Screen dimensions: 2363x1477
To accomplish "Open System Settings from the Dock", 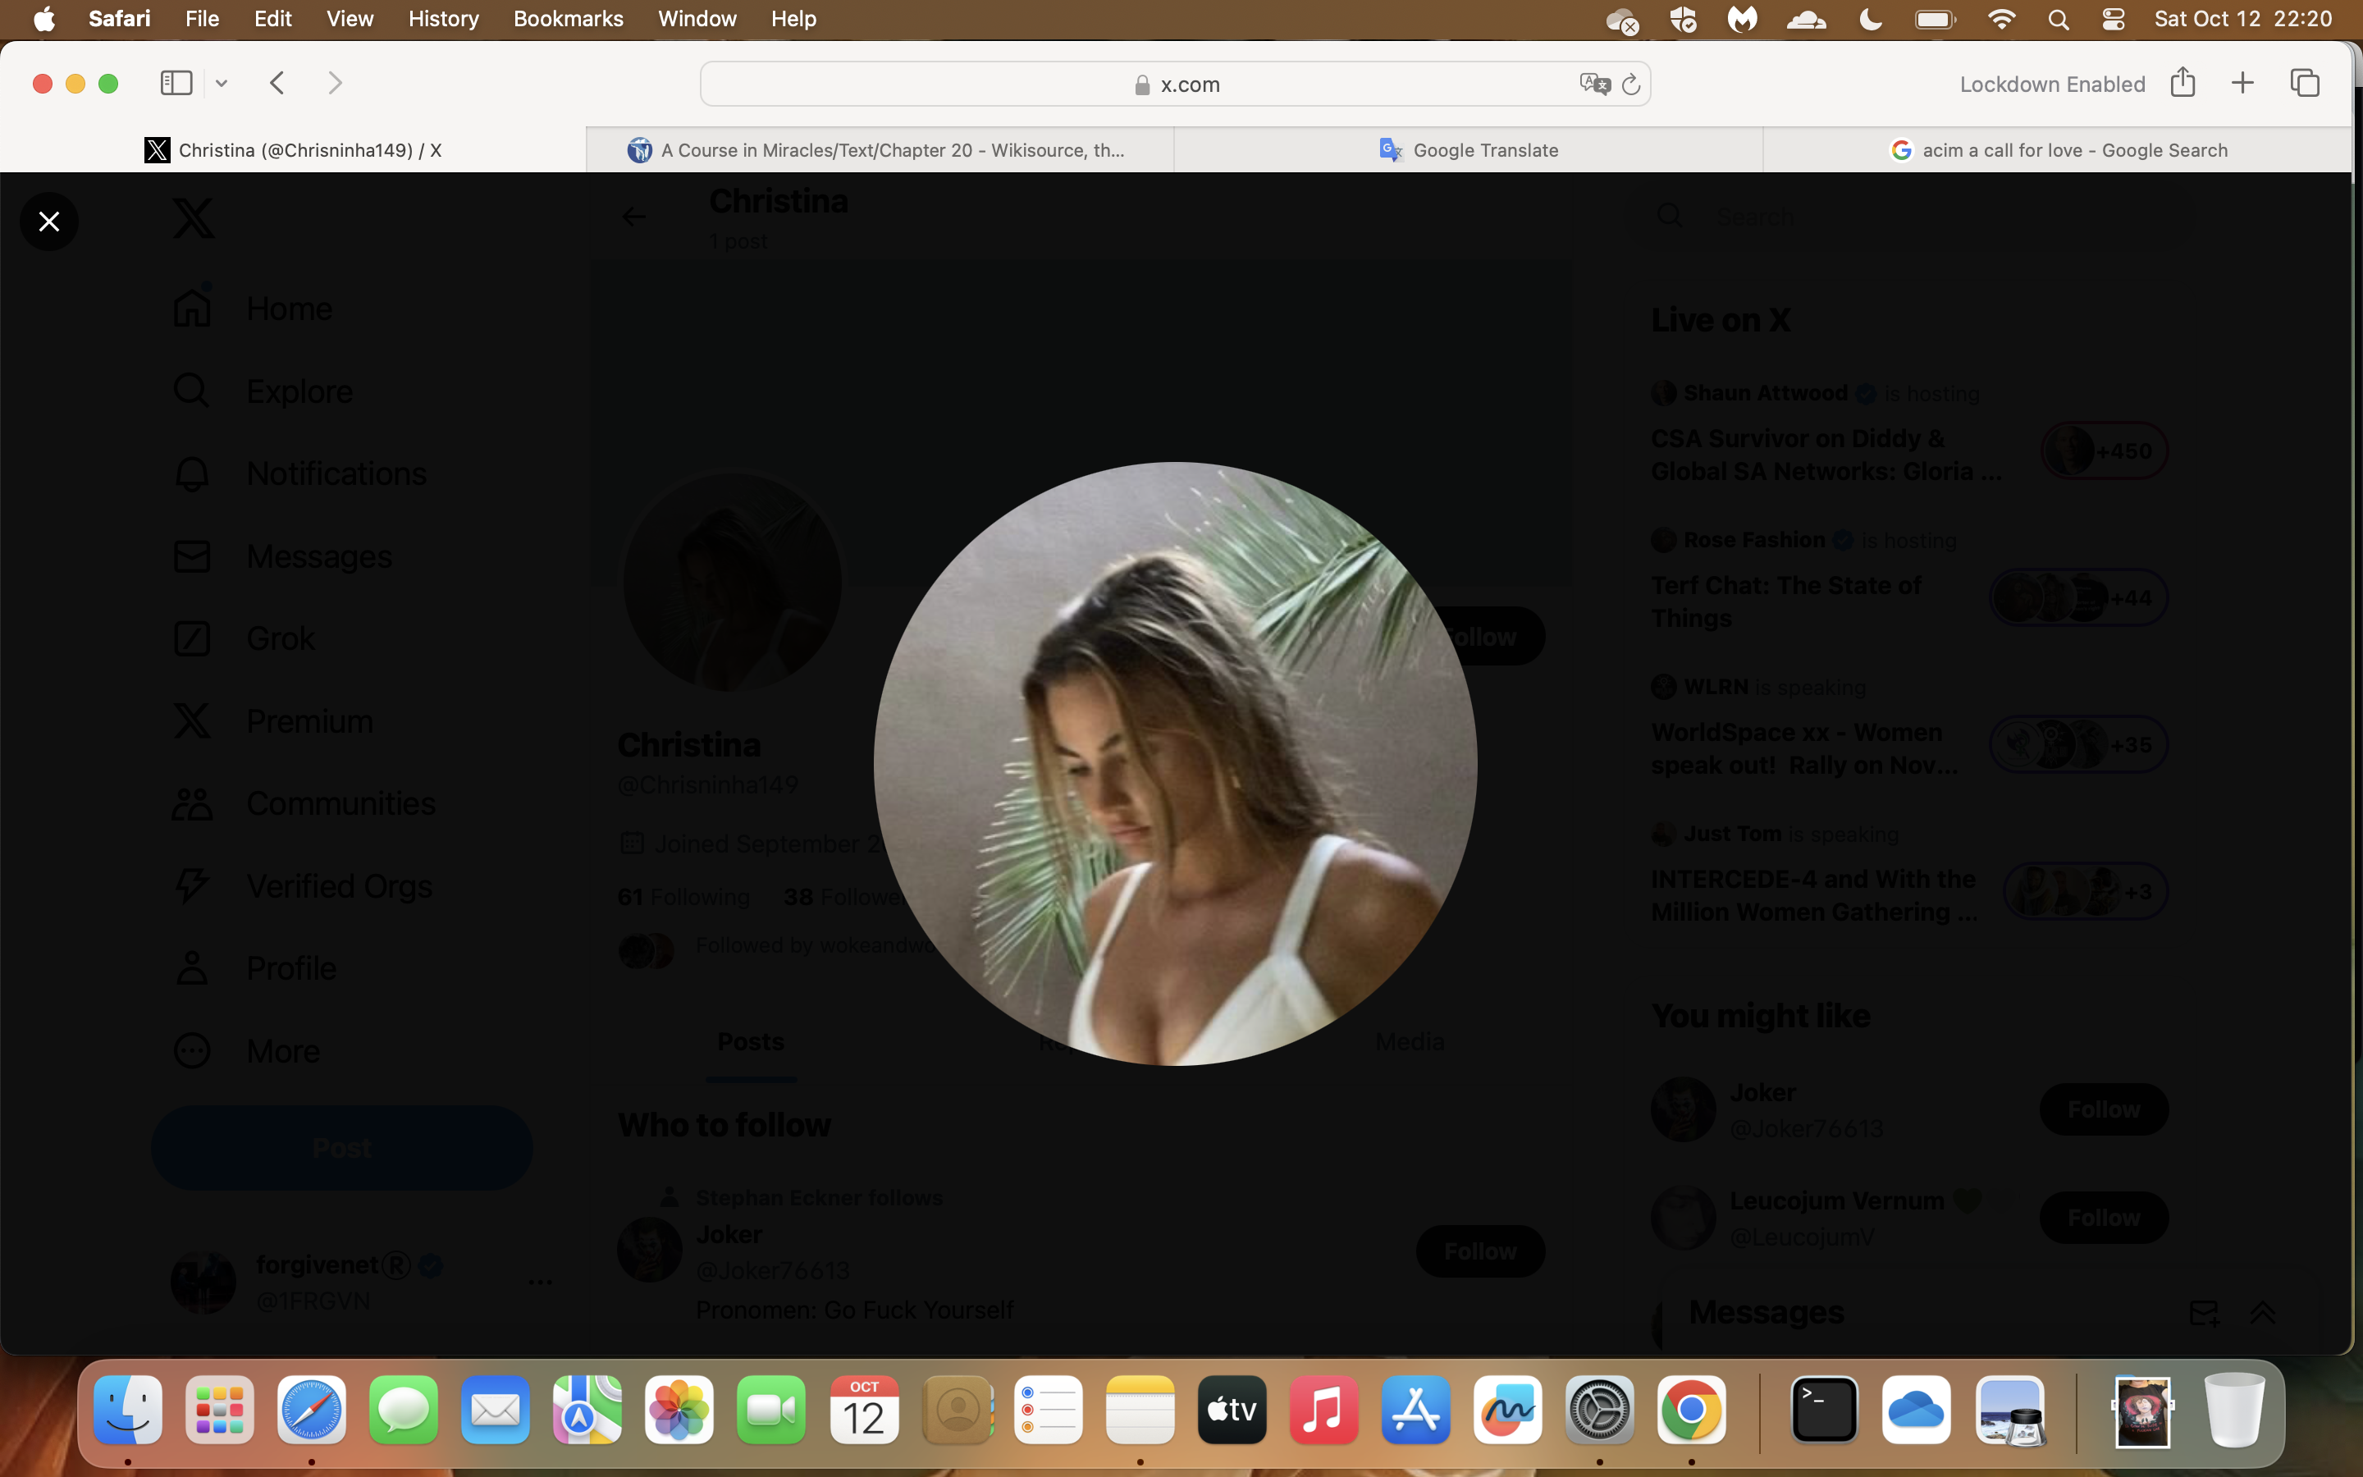I will click(x=1599, y=1410).
